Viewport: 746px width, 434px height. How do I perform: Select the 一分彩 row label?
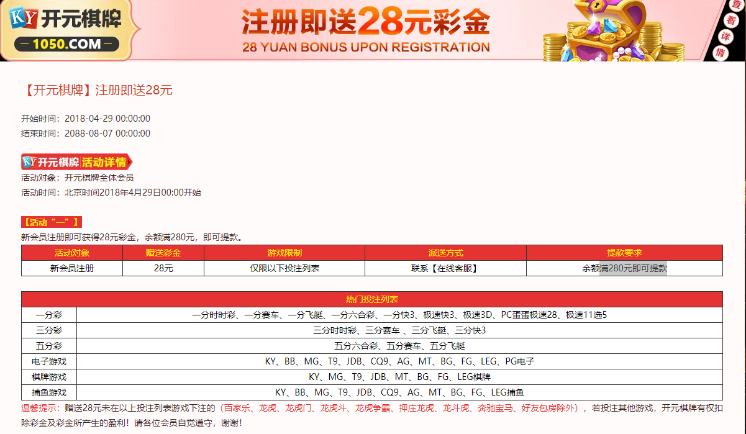[x=49, y=315]
